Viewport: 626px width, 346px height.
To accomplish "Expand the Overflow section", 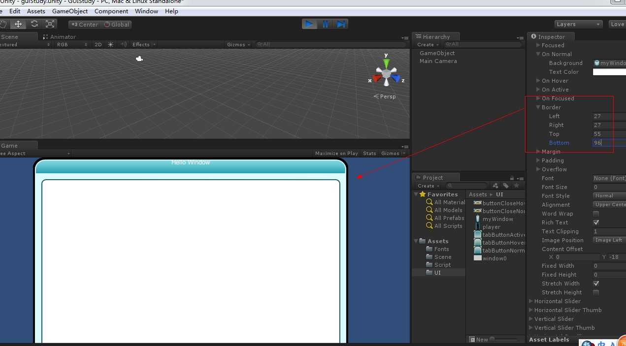I will pos(538,169).
